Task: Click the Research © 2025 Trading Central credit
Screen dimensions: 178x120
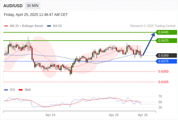Action: pyautogui.click(x=153, y=26)
